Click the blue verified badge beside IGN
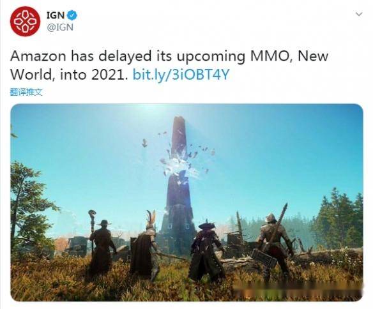373x309 pixels. pyautogui.click(x=72, y=15)
